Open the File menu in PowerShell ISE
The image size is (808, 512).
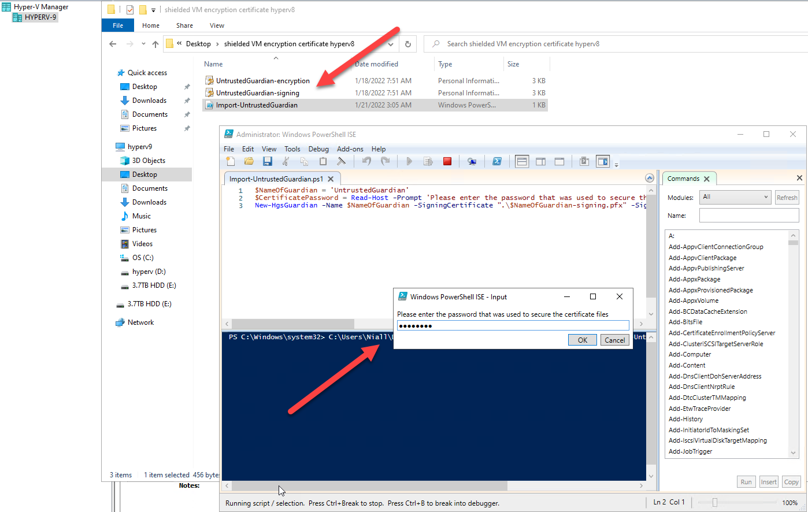(229, 149)
